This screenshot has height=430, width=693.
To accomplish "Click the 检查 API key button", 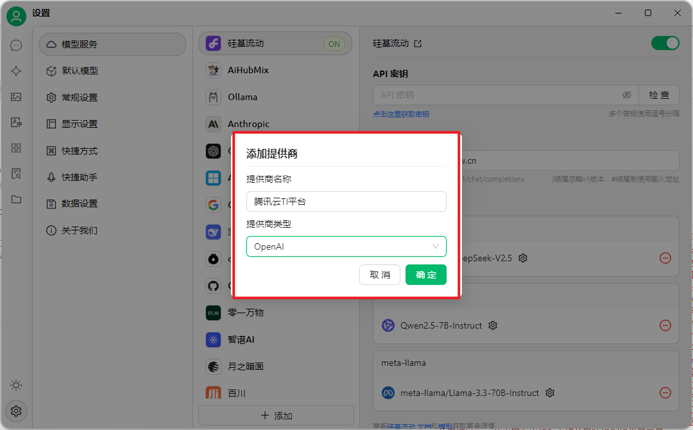I will 659,95.
